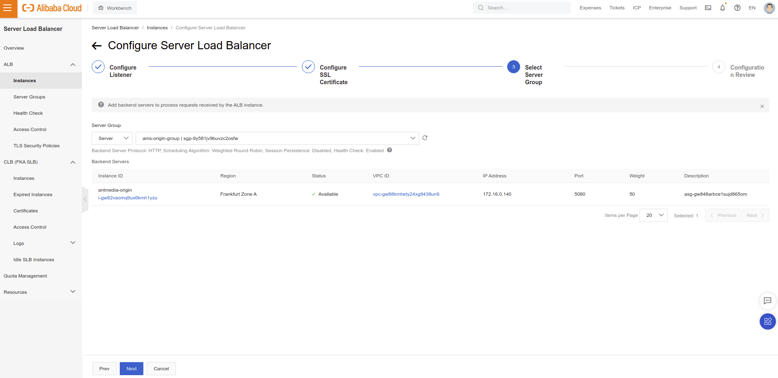
Task: Click the Previous pagination button
Action: click(723, 215)
